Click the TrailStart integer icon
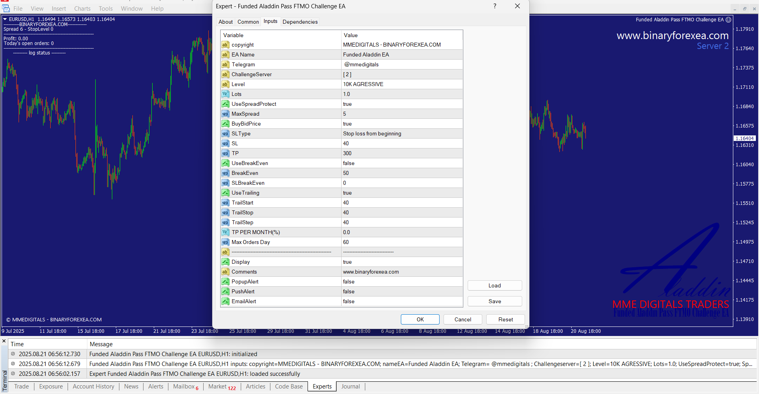The image size is (759, 394). pyautogui.click(x=225, y=203)
